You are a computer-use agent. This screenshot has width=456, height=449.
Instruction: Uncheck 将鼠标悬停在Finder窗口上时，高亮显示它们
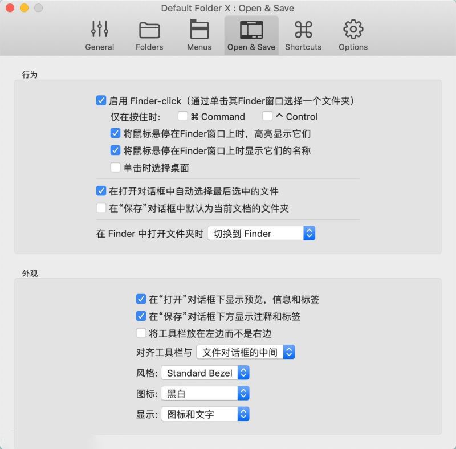tap(116, 133)
